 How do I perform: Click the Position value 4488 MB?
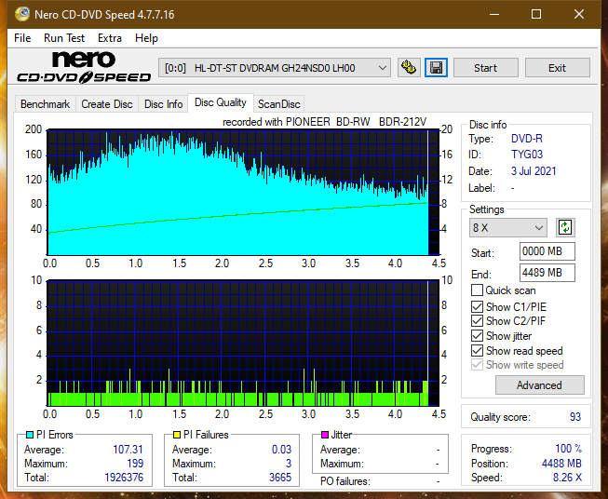point(561,464)
